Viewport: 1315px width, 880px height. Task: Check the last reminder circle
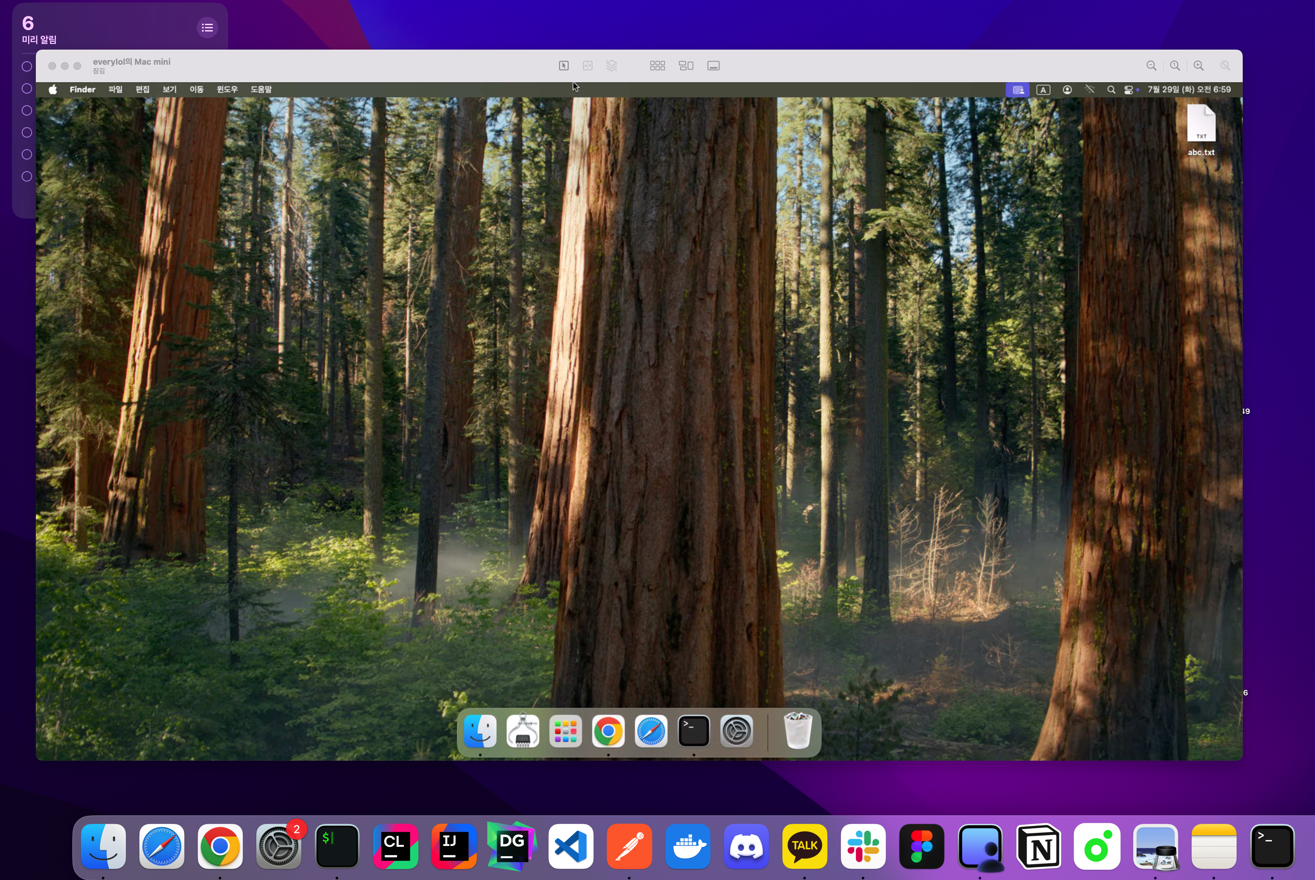[x=26, y=176]
